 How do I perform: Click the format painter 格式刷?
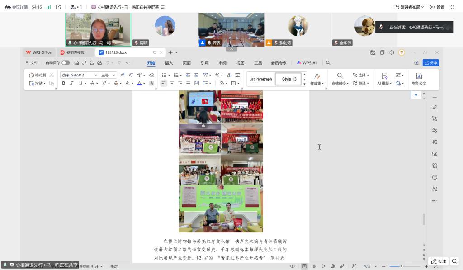pyautogui.click(x=38, y=75)
